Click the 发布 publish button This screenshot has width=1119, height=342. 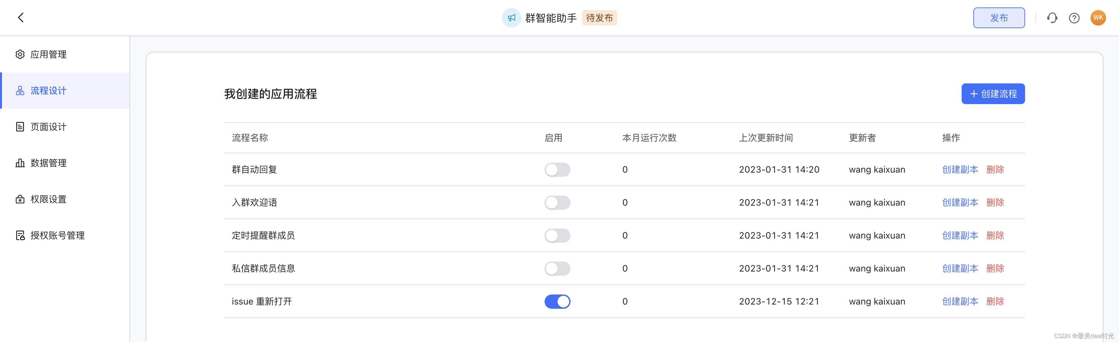point(999,18)
